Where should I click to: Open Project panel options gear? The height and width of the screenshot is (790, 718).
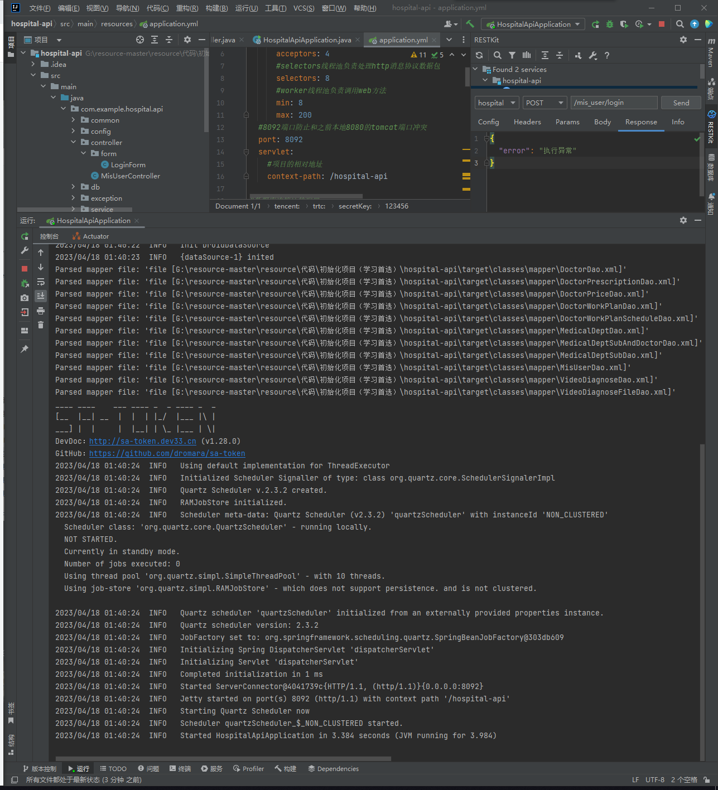pyautogui.click(x=187, y=40)
